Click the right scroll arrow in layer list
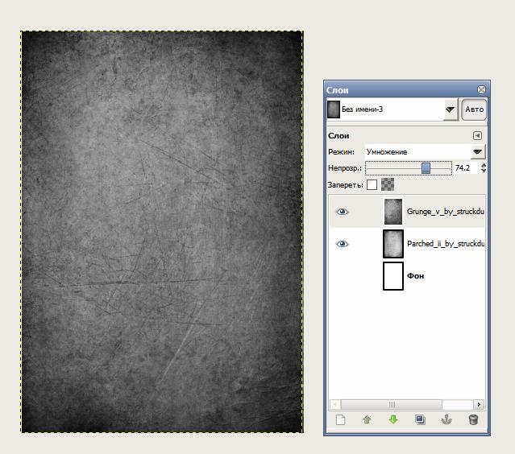 click(479, 404)
